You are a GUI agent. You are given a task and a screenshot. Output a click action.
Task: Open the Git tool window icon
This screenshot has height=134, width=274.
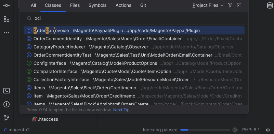tap(6, 118)
